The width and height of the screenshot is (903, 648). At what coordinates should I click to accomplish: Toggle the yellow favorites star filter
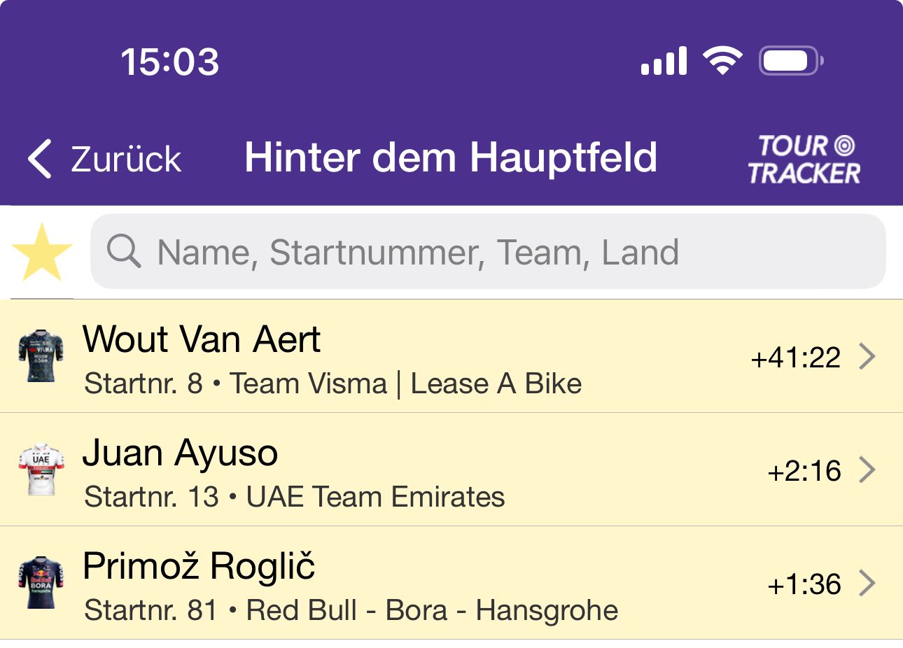click(x=42, y=252)
